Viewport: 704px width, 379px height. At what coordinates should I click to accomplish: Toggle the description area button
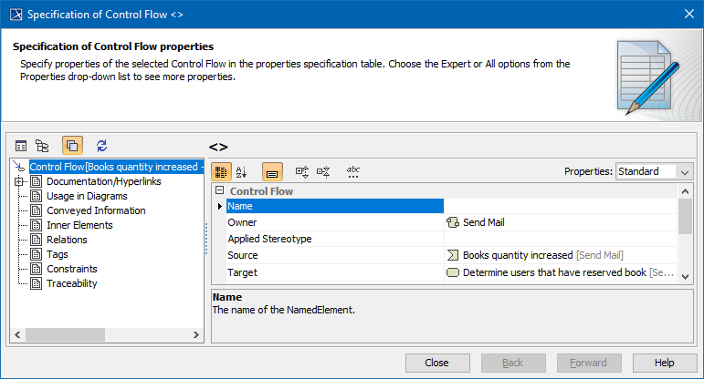click(272, 171)
